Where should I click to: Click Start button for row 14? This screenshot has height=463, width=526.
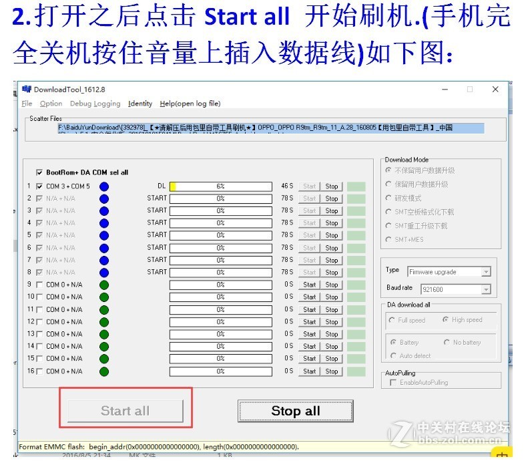(309, 347)
